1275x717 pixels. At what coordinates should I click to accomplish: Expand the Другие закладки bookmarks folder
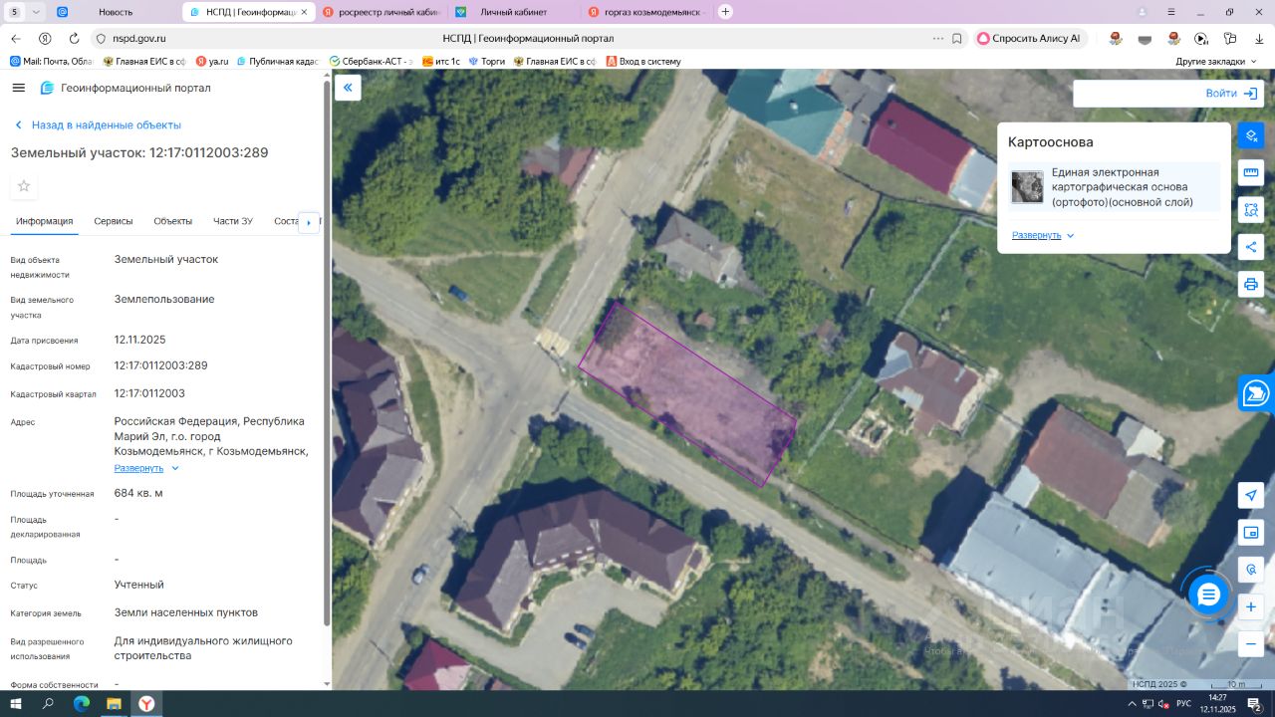pos(1216,61)
